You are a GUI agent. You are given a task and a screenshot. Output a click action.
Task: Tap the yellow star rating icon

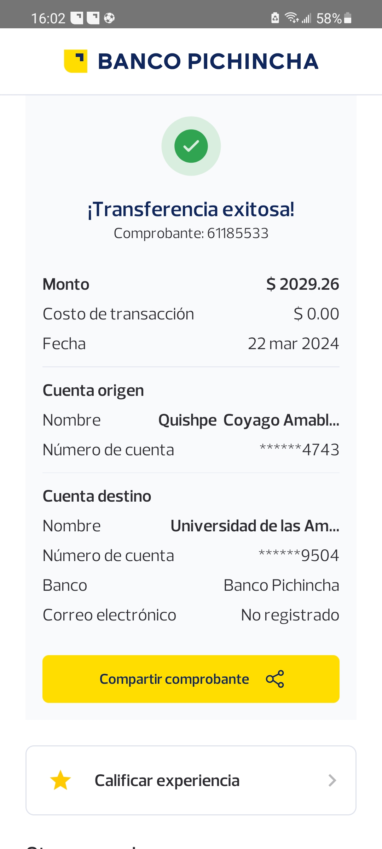[60, 780]
